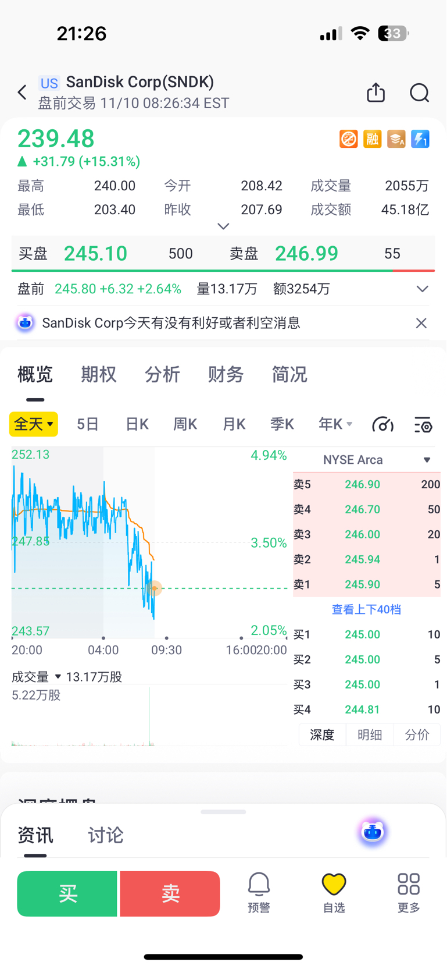Tap the floating AI assistant icon

tap(373, 832)
